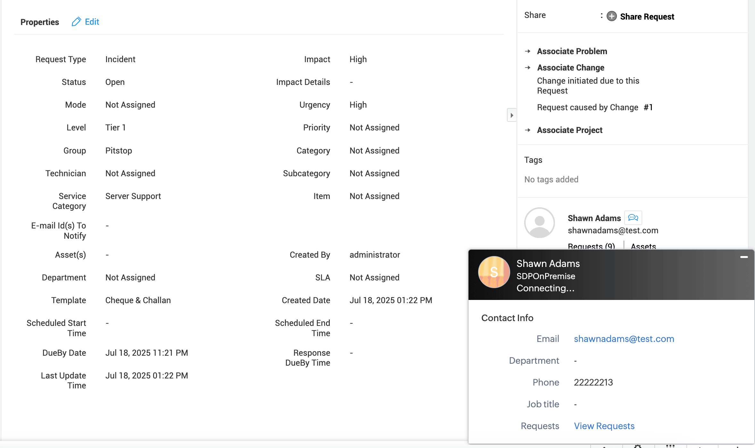
Task: Open the associated change #1
Action: (x=648, y=107)
